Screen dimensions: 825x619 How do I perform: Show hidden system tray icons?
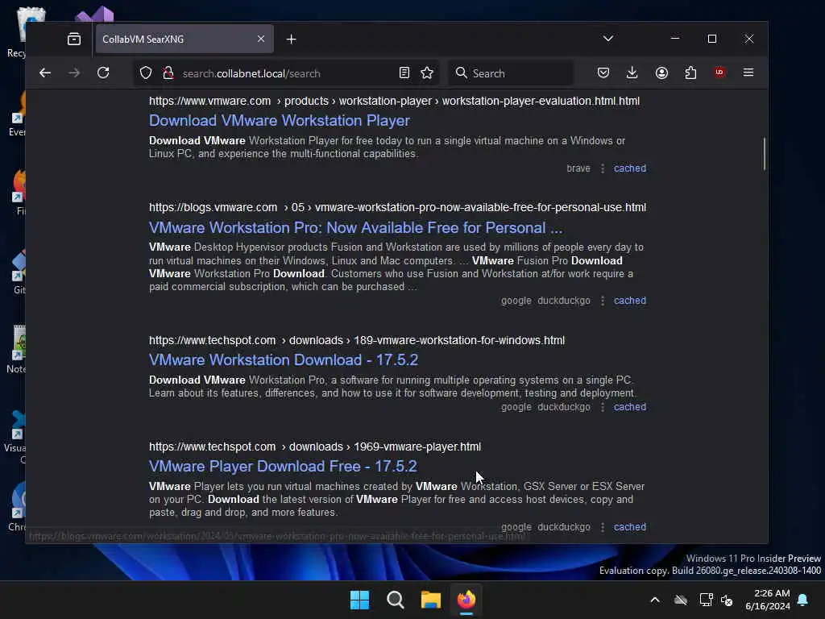pos(655,600)
